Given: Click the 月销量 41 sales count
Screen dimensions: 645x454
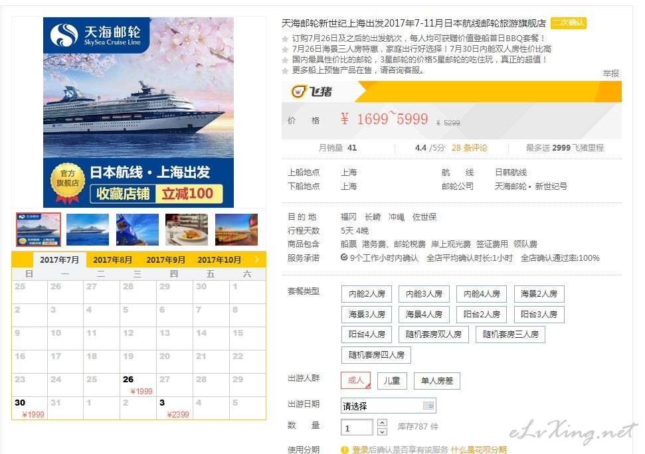Looking at the screenshot, I should (x=337, y=148).
